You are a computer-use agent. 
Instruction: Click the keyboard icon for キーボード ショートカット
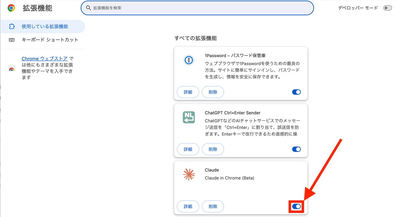click(12, 40)
